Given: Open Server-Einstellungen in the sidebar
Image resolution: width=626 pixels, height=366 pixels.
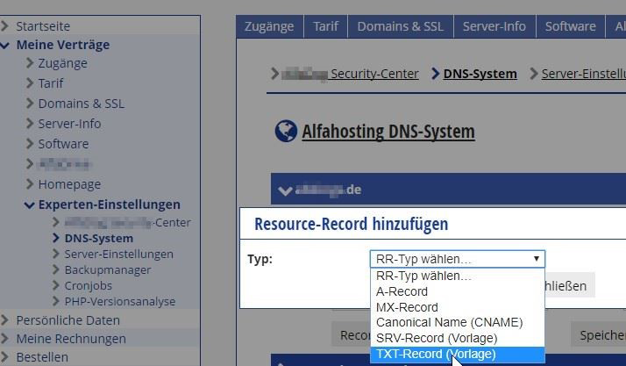Looking at the screenshot, I should tap(118, 255).
